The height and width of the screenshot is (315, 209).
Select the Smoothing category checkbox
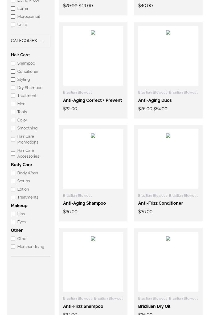(x=13, y=128)
